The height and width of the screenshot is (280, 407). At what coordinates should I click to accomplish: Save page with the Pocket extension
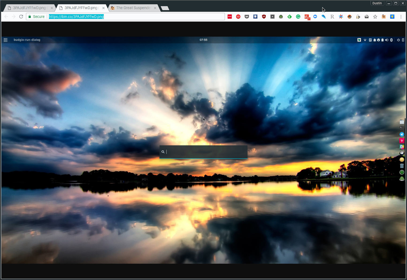click(247, 17)
